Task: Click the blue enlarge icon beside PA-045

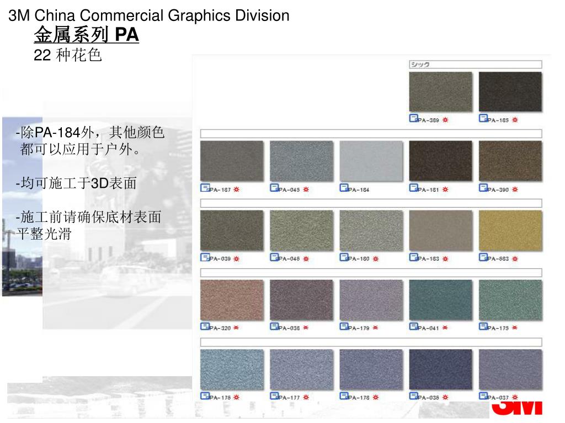Action: click(274, 188)
